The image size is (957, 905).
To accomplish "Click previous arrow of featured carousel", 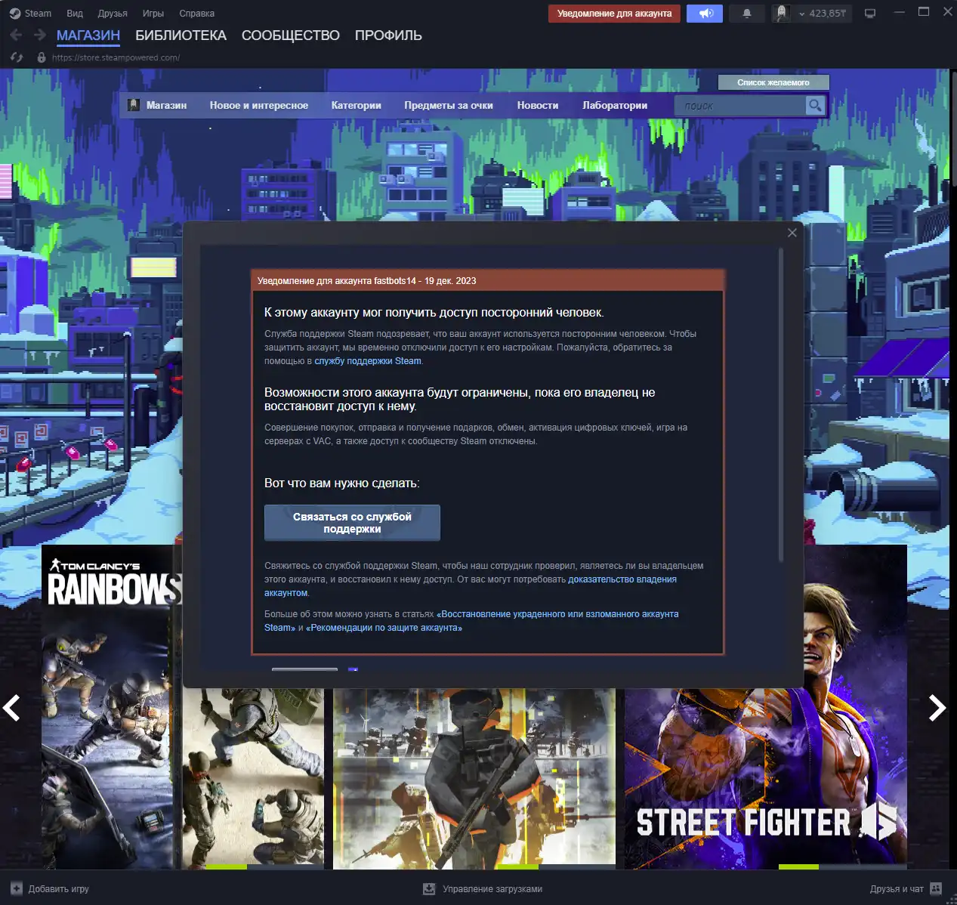I will tap(11, 708).
